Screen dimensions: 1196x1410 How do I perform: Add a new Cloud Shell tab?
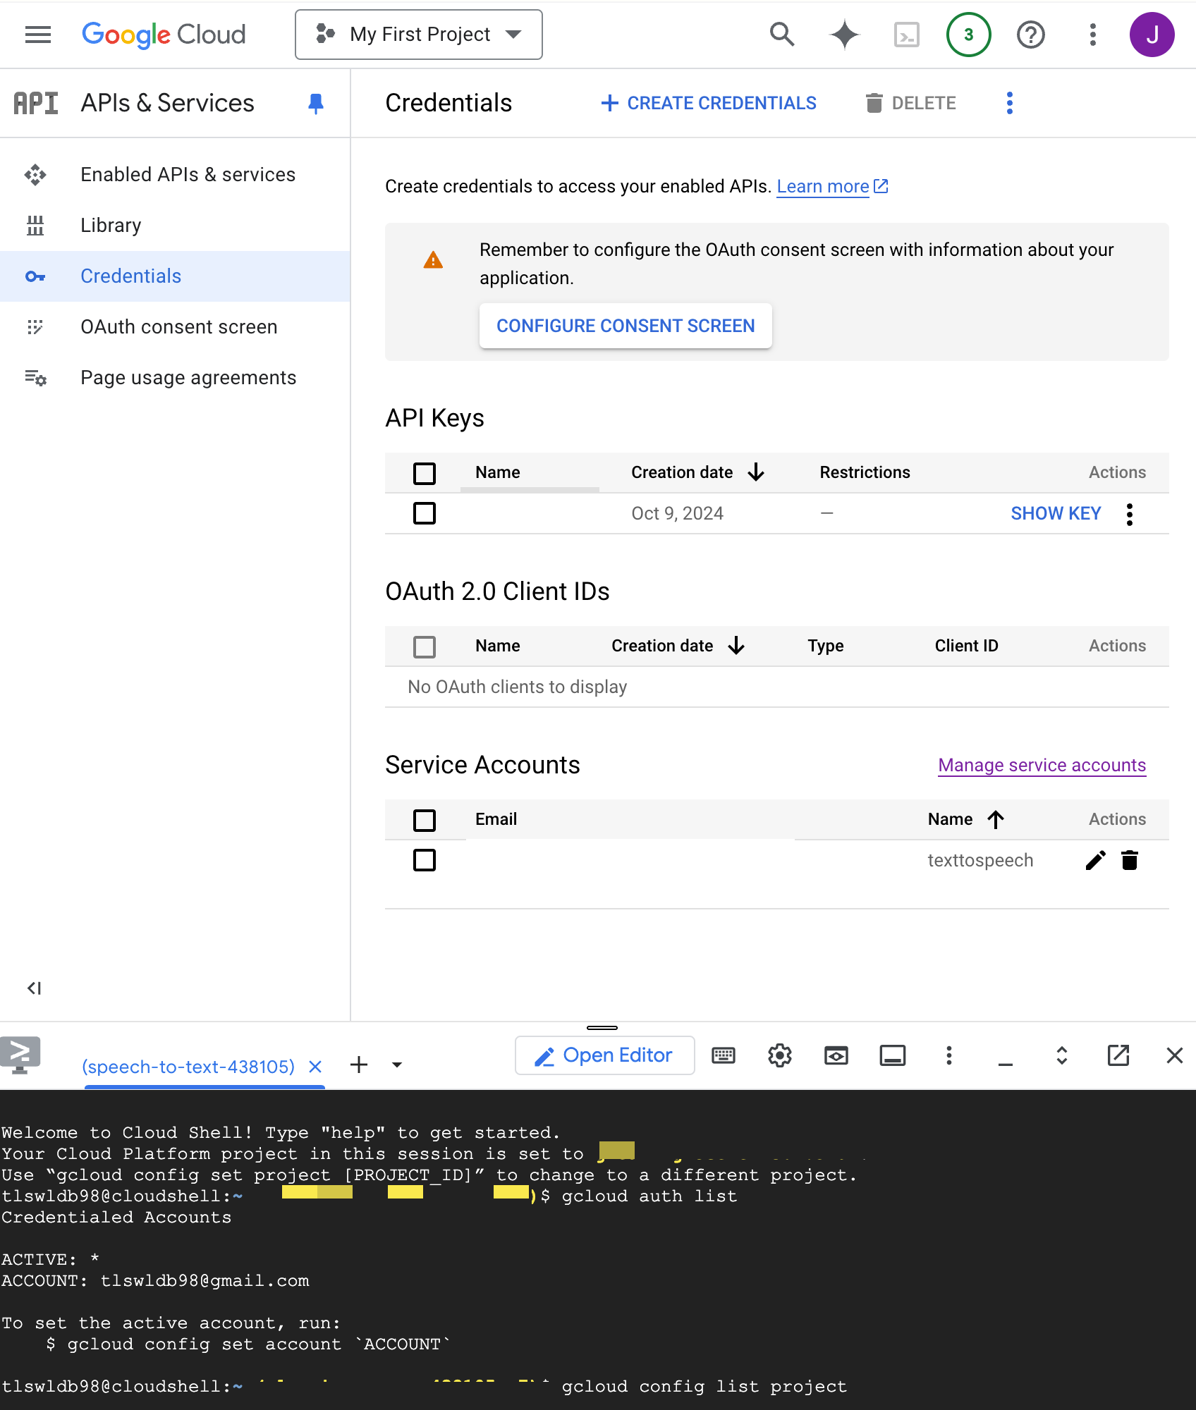tap(359, 1065)
